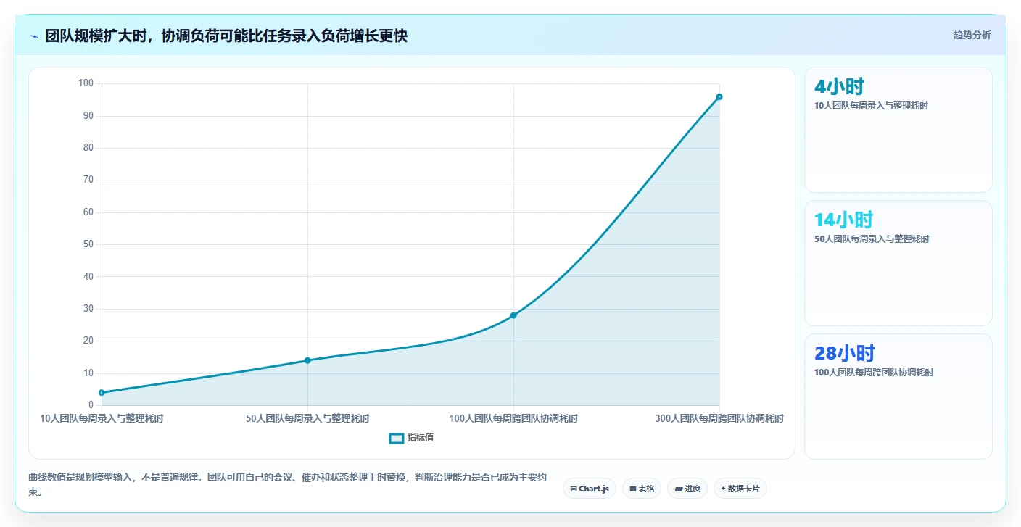Open the 4小时 stat card
This screenshot has width=1021, height=527.
point(898,130)
